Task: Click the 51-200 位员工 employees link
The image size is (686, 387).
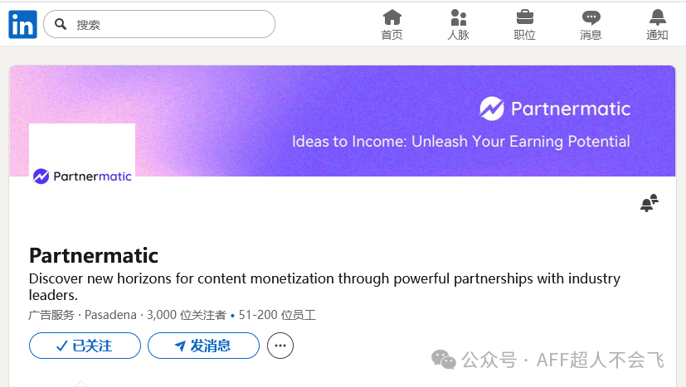Action: [277, 315]
